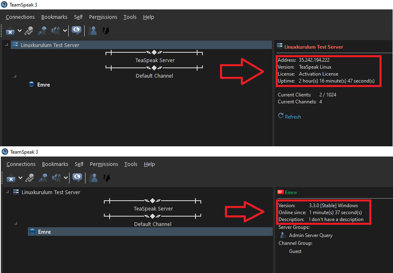Mute speakers icon in top window toolbar
393x273 pixels.
pos(56,31)
